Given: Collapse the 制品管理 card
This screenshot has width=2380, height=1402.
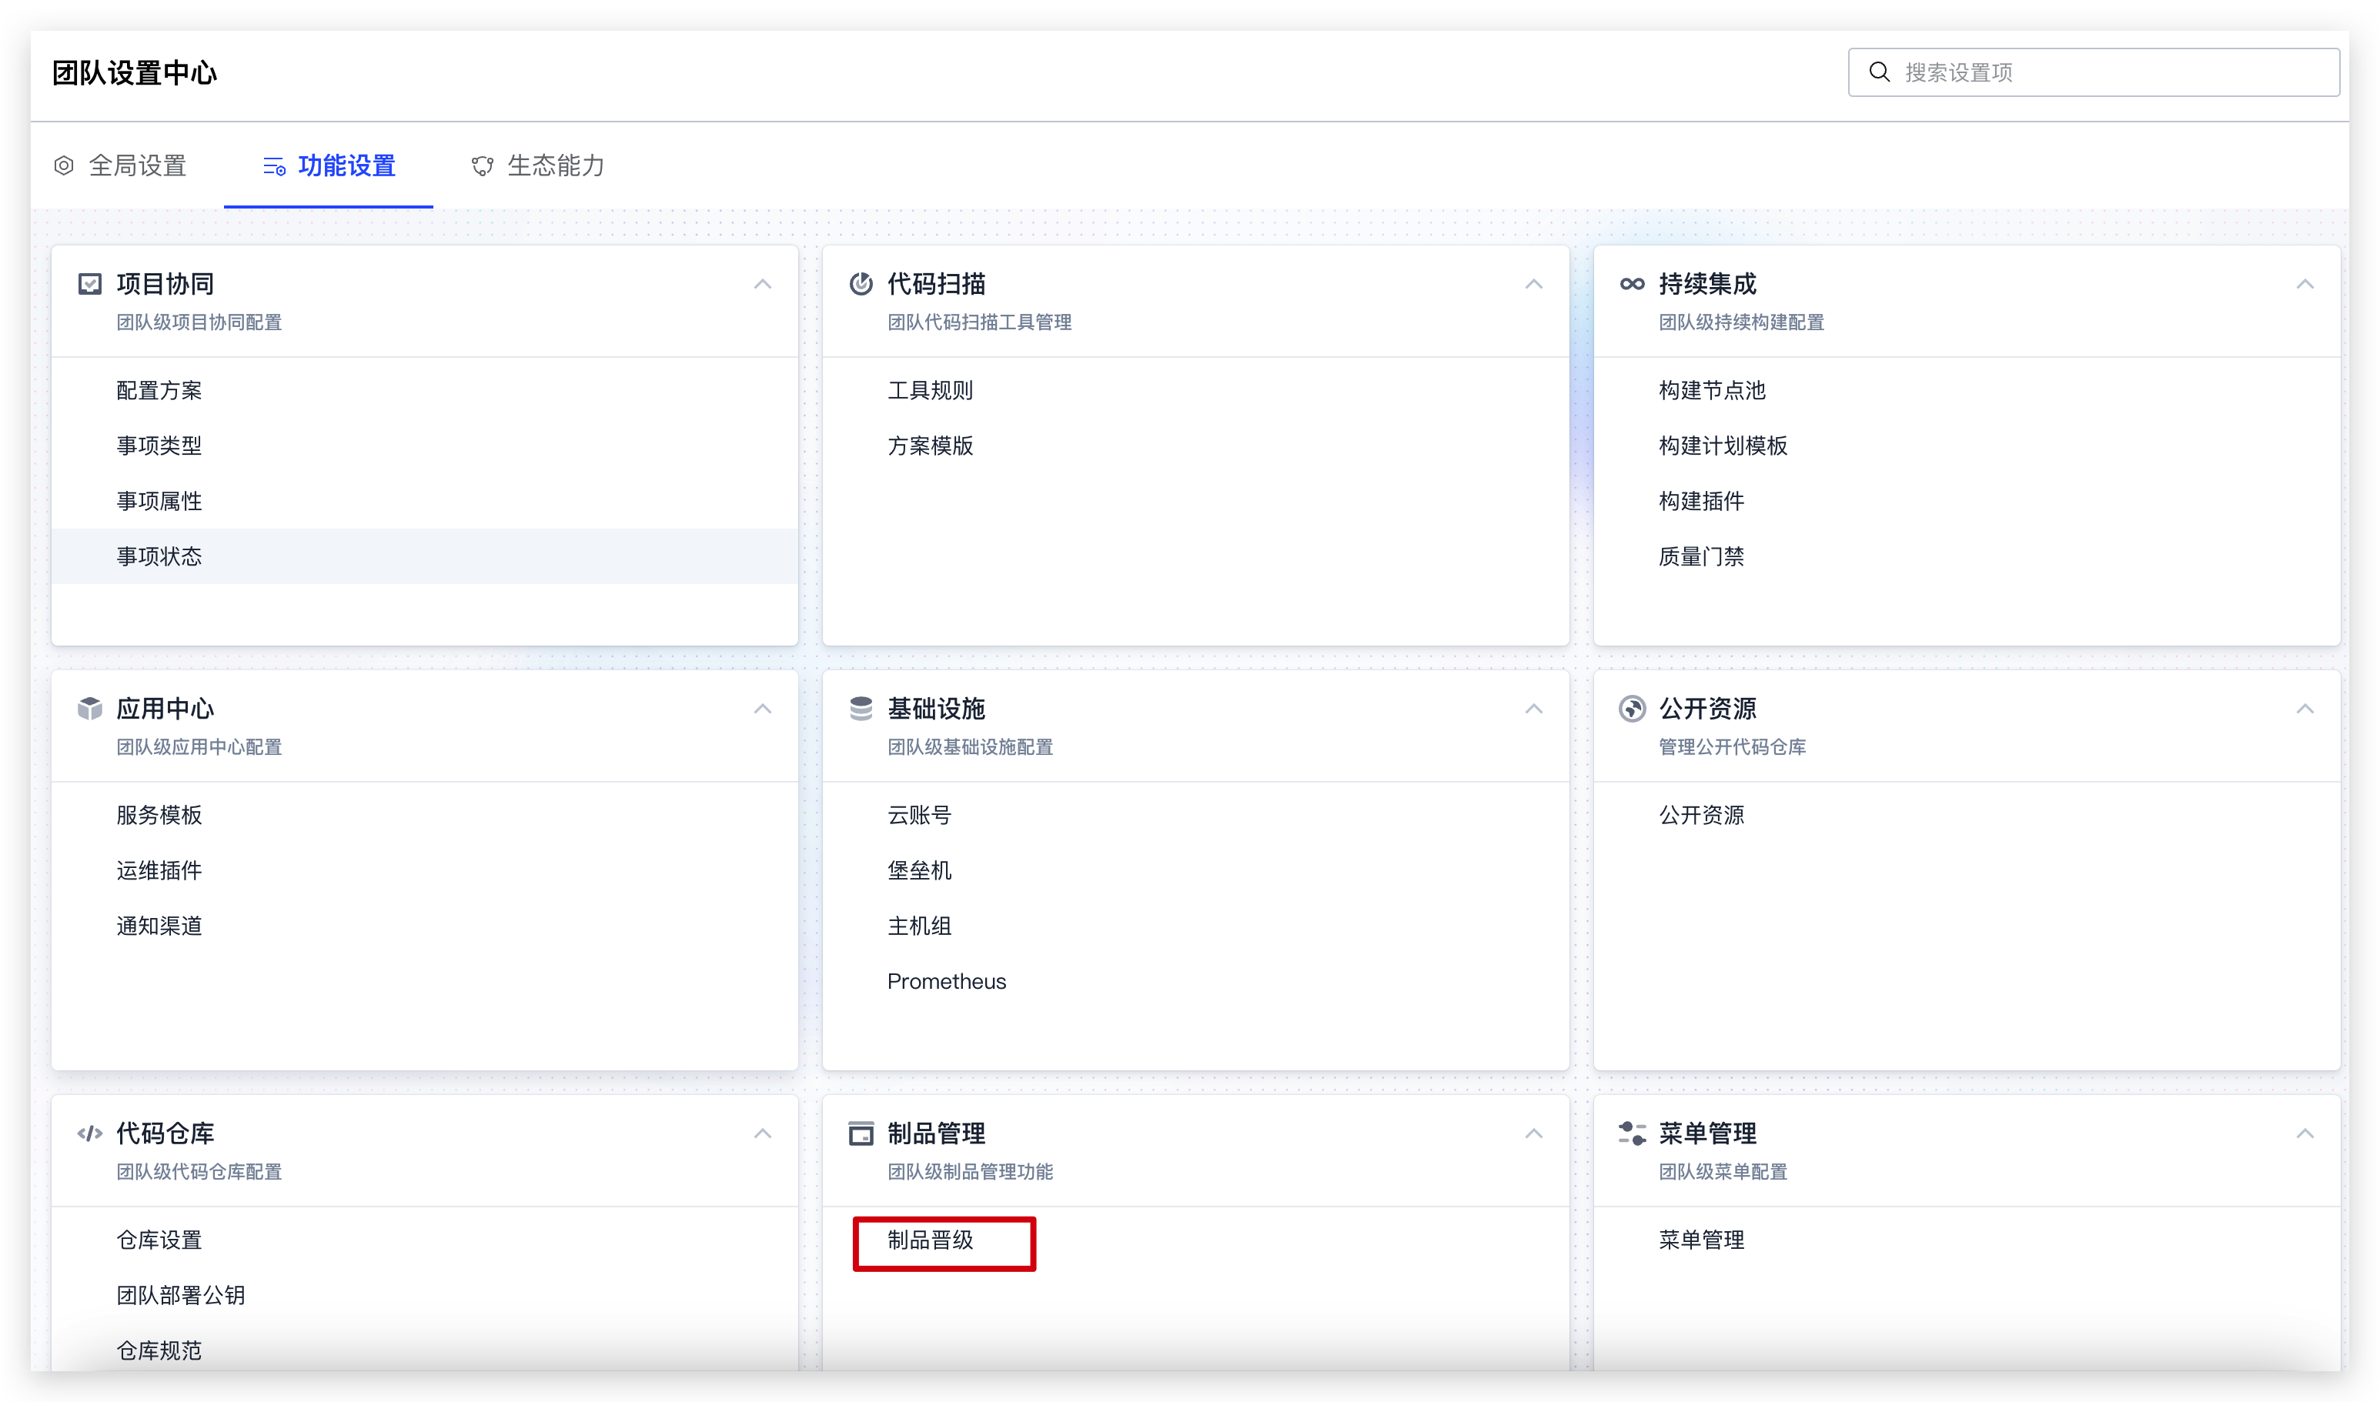Looking at the screenshot, I should click(1533, 1133).
